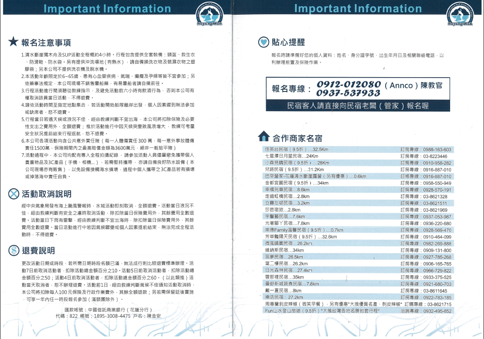Click the star icon beside 報名注意事項

pyautogui.click(x=13, y=41)
